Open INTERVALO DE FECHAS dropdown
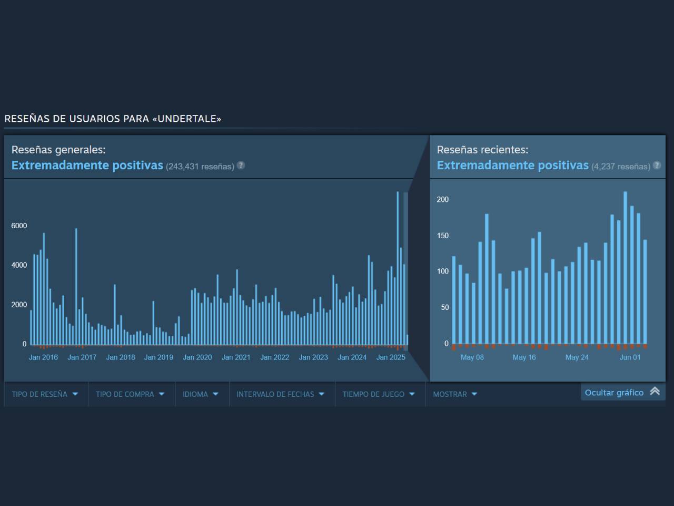Viewport: 674px width, 506px height. click(x=281, y=394)
